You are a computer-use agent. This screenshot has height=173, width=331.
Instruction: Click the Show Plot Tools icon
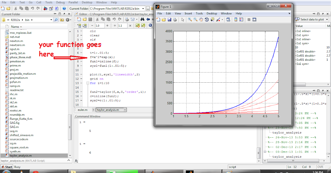click(254, 19)
